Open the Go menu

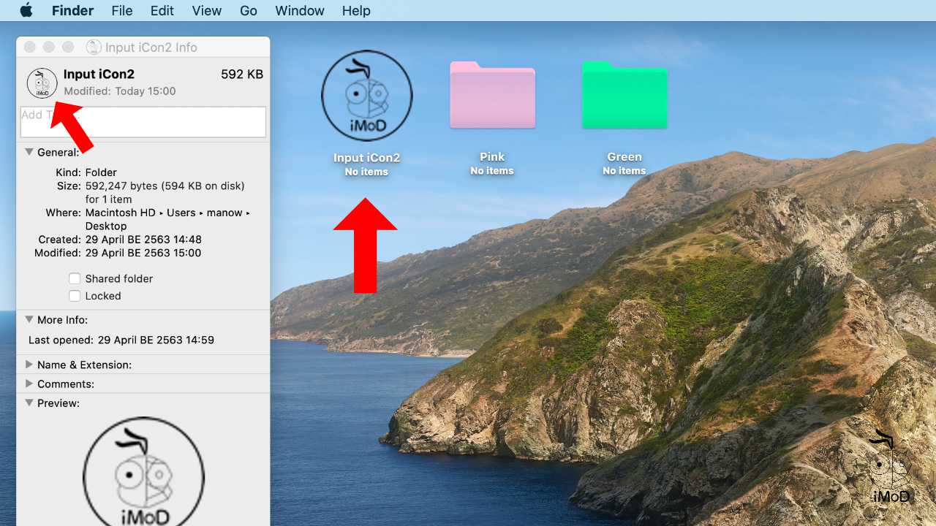tap(249, 10)
